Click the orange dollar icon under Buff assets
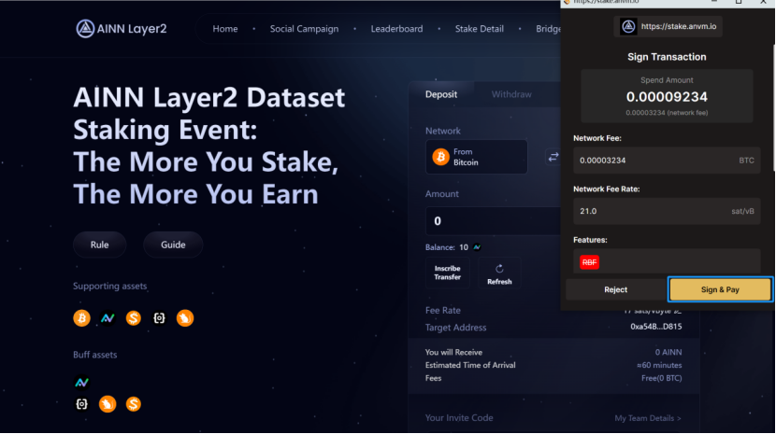The height and width of the screenshot is (434, 776). (133, 404)
